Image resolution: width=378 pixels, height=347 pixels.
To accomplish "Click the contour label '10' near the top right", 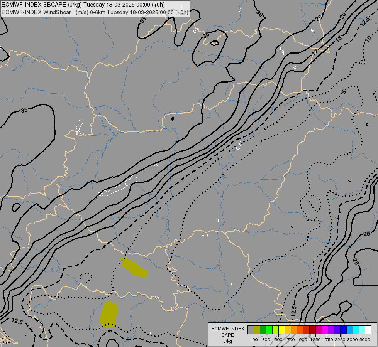I will [x=368, y=39].
